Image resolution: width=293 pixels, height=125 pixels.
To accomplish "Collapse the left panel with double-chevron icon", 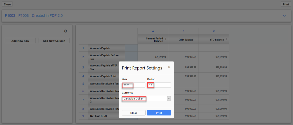I will 65,31.
